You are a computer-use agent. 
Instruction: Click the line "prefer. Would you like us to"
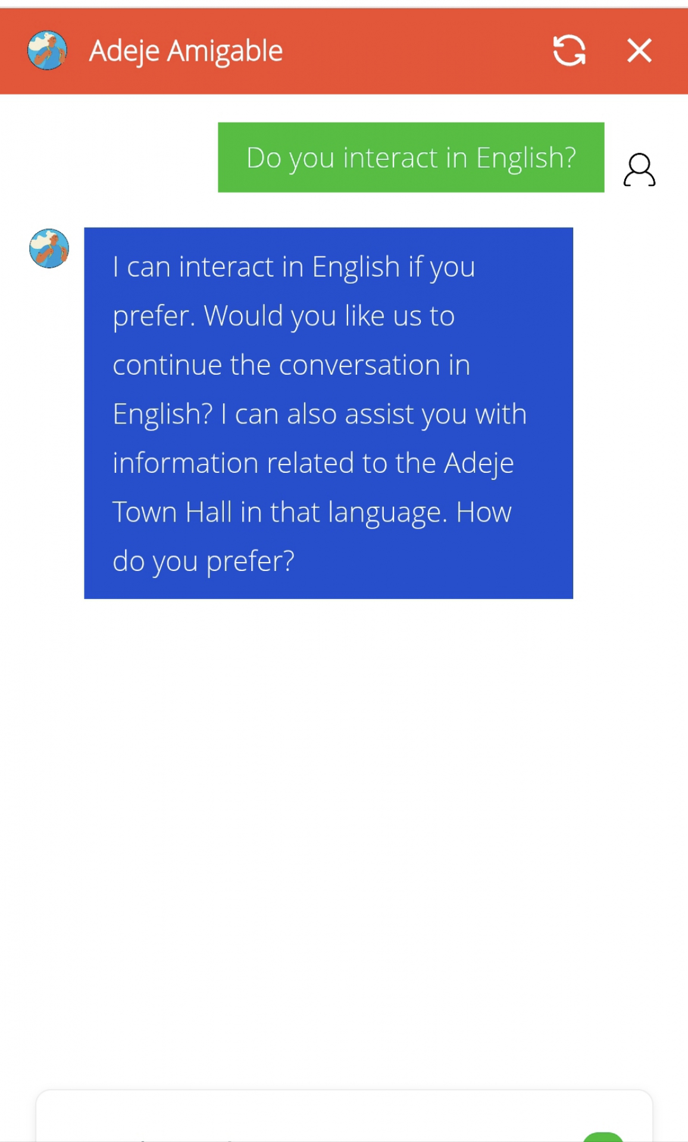coord(284,316)
